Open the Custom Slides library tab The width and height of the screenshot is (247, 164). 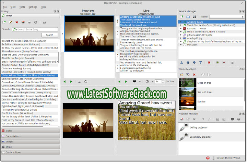[31, 152]
